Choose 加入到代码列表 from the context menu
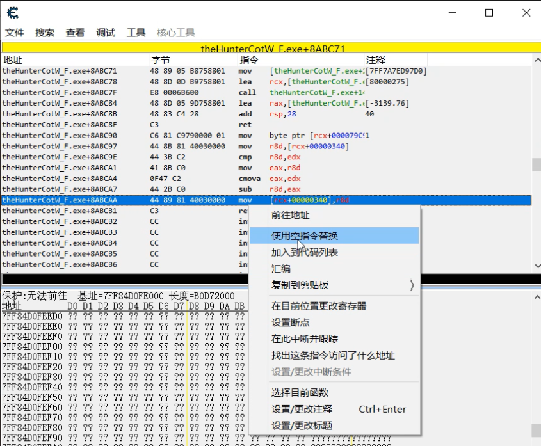 305,252
